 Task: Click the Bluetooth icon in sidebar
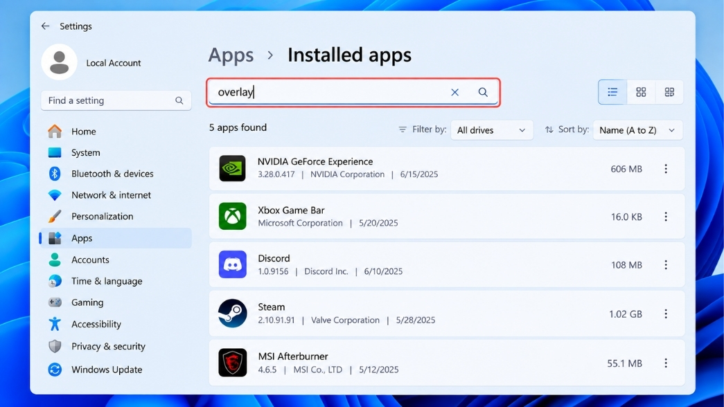coord(55,174)
